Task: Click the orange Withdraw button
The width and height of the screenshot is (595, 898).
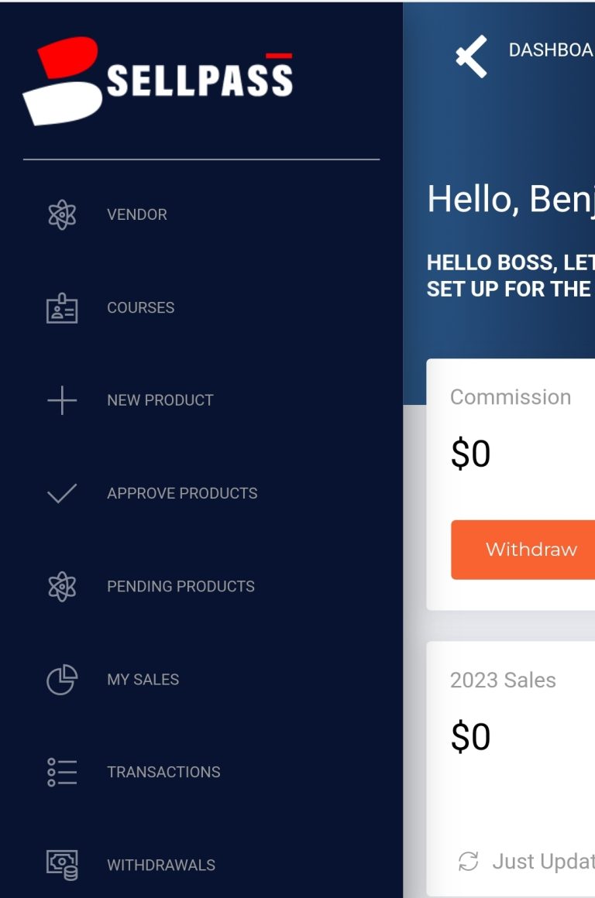Action: point(523,550)
